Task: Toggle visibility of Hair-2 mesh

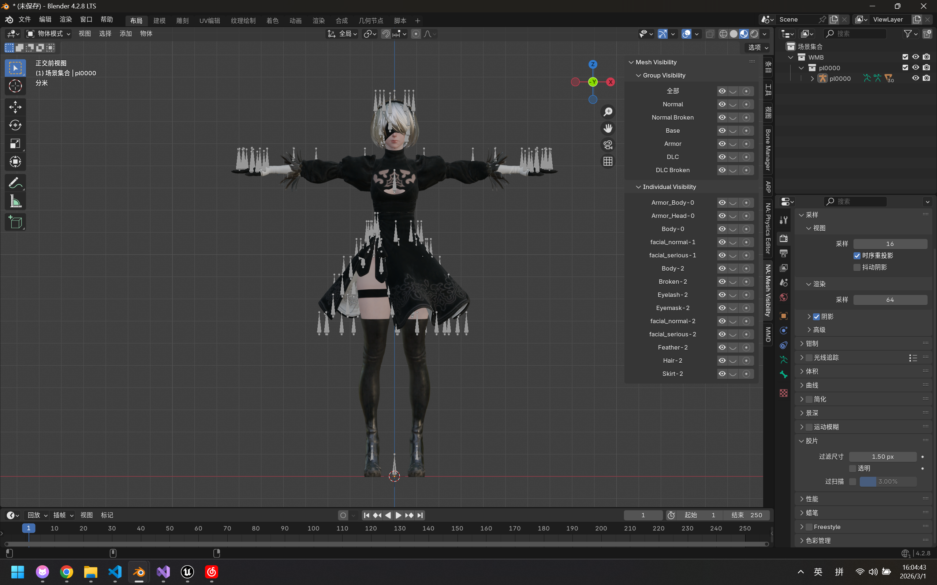Action: 722,361
